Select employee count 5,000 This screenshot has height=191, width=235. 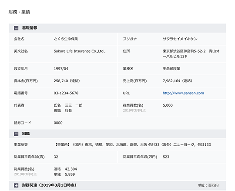point(168,105)
